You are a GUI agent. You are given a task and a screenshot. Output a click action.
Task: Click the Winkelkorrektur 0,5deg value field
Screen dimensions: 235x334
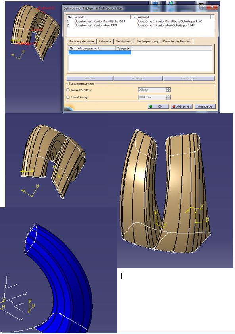point(152,90)
